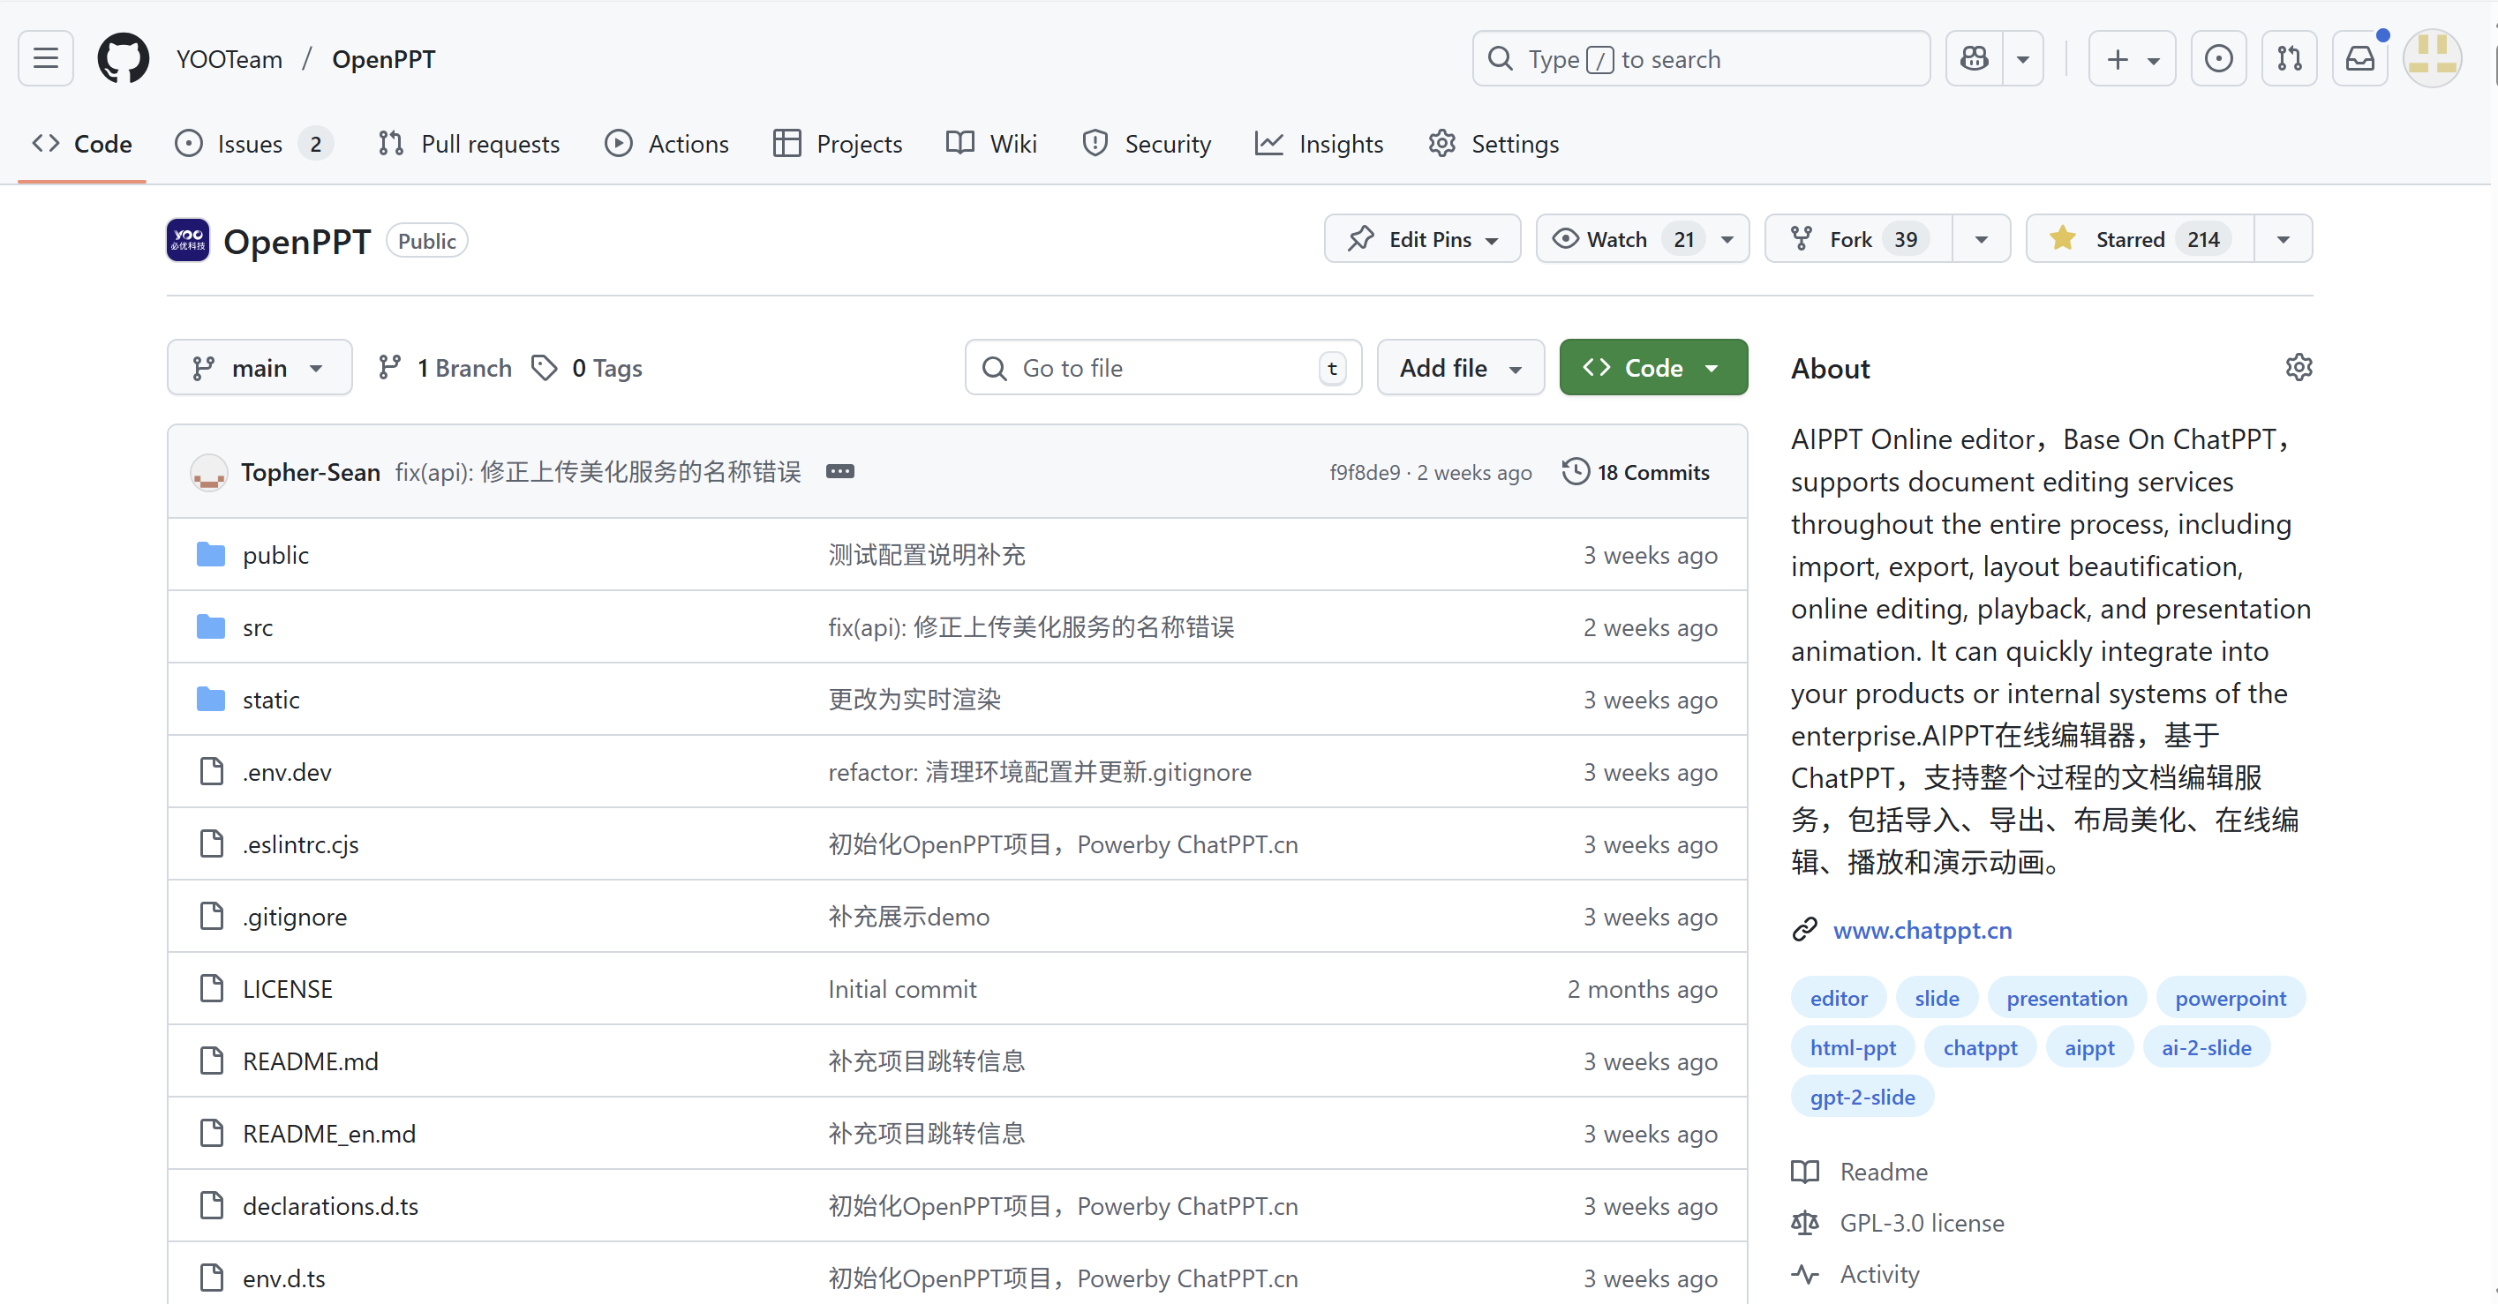Open the issues icon in header

(x=2218, y=59)
